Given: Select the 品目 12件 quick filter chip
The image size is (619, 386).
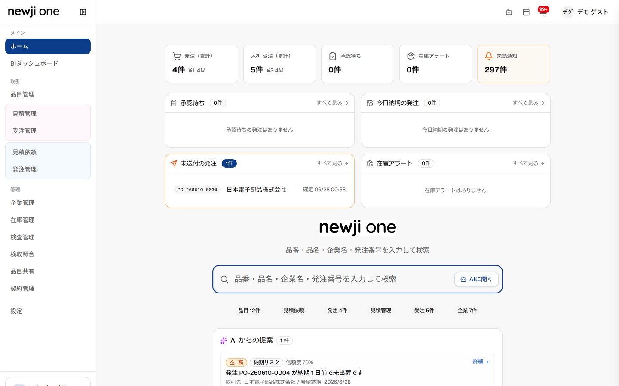Looking at the screenshot, I should point(249,311).
